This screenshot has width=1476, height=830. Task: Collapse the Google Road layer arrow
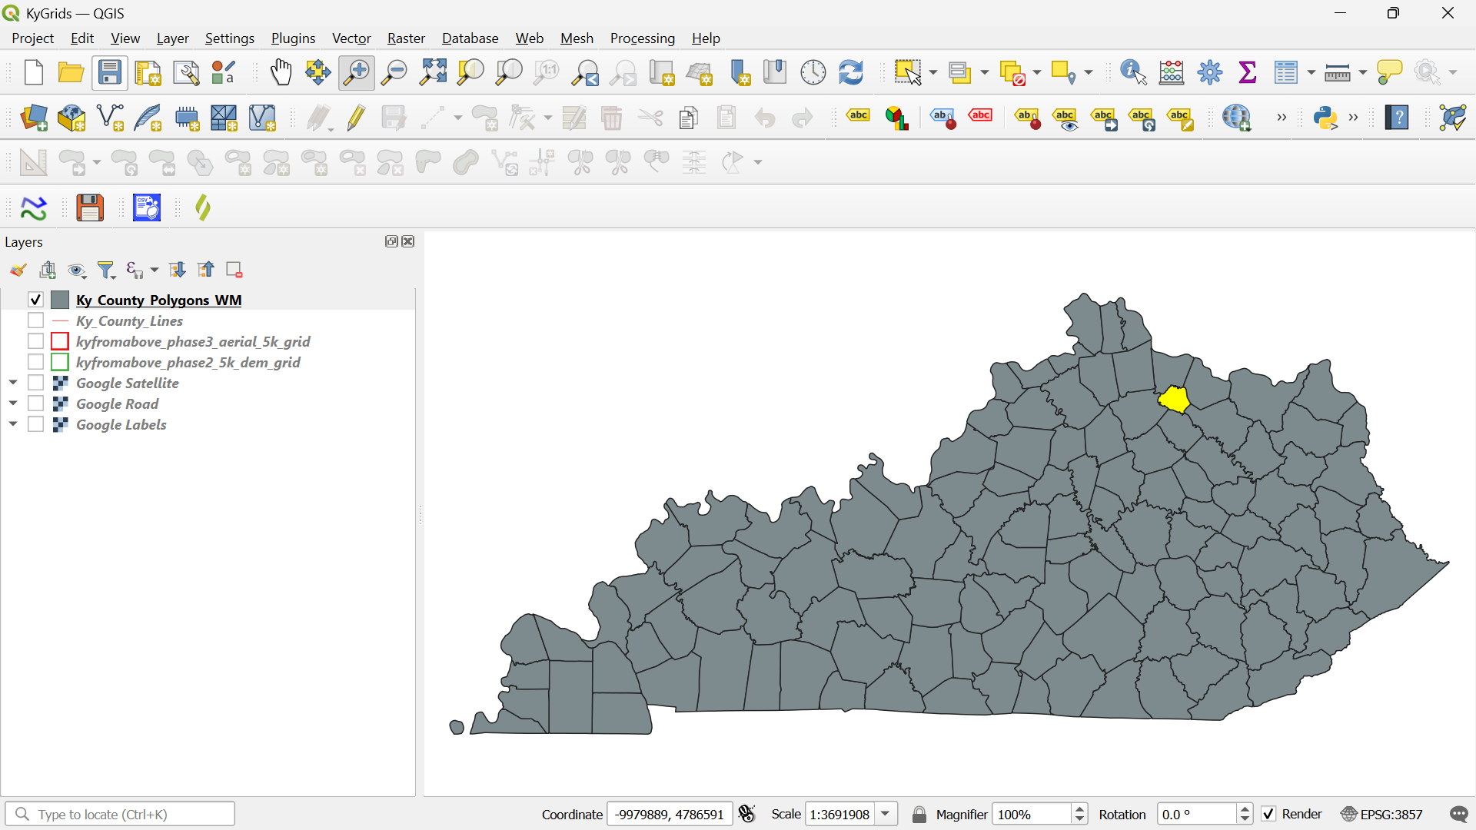click(12, 402)
